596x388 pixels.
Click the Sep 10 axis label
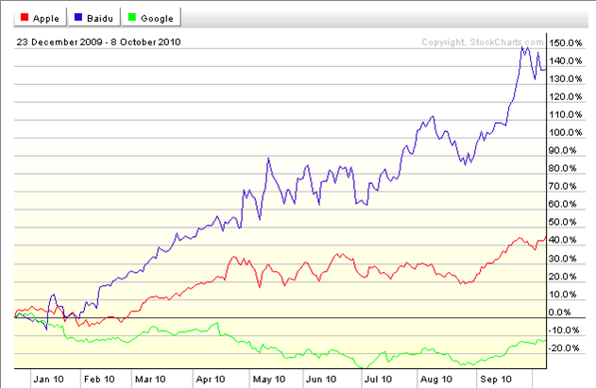(x=496, y=379)
